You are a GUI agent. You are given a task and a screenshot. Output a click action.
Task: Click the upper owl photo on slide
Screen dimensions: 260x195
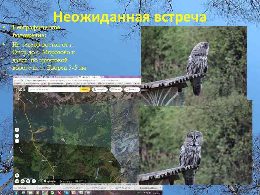pyautogui.click(x=194, y=66)
